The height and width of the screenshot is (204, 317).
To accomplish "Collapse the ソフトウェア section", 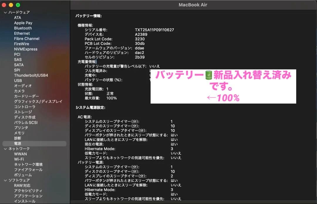I will click(5, 180).
